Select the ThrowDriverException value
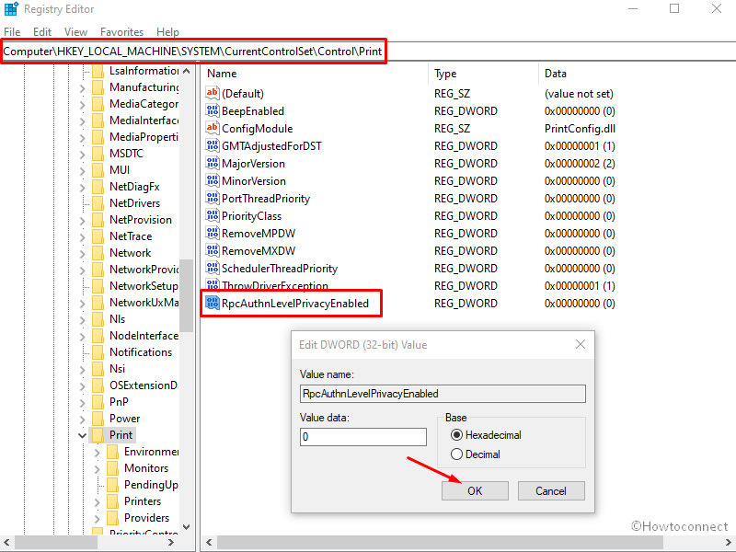This screenshot has width=736, height=552. (x=275, y=285)
